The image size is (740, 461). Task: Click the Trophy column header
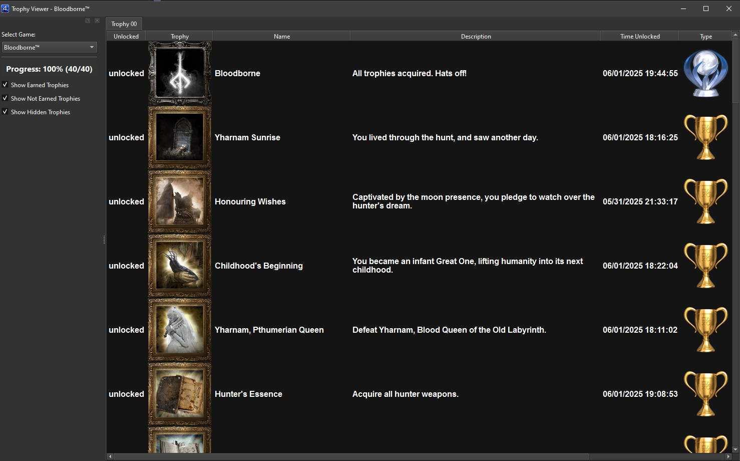(x=180, y=36)
